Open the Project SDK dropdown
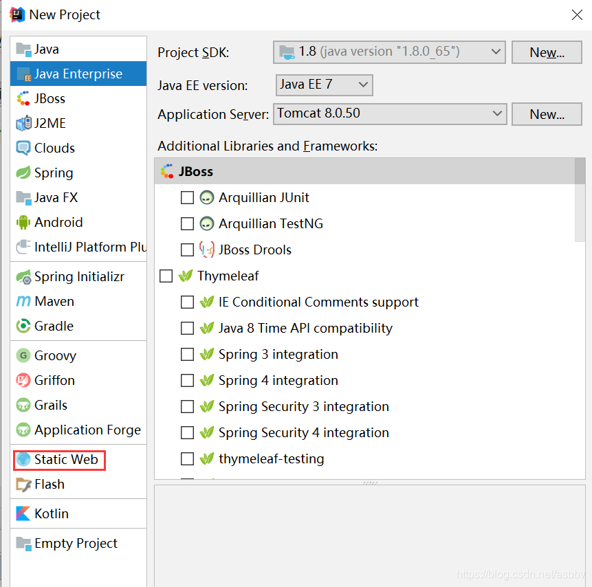 tap(389, 52)
